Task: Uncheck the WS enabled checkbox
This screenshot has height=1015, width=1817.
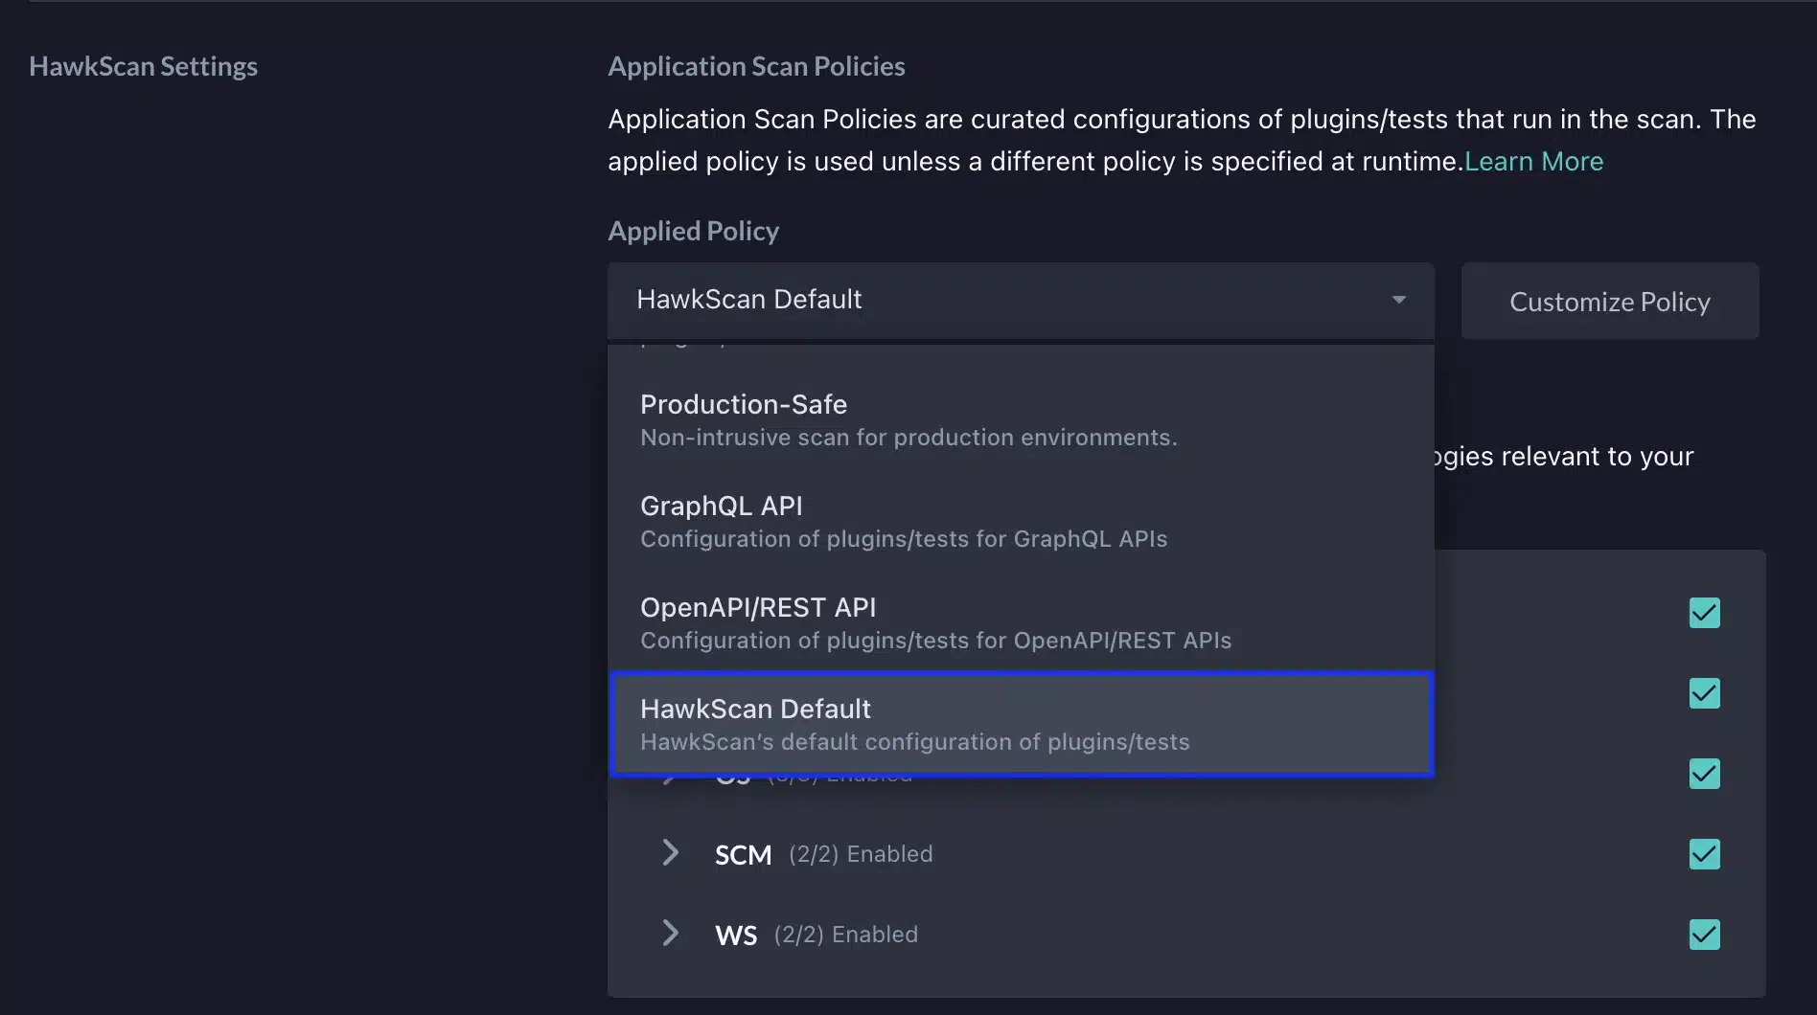Action: (1704, 934)
